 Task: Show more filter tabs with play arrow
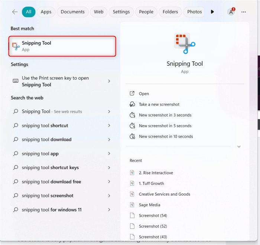[212, 12]
